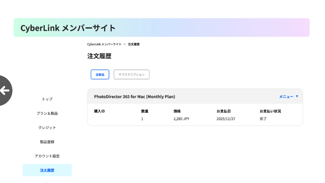Click the 注文履歴 page heading
Viewport: 325px width, 183px height.
pos(99,56)
